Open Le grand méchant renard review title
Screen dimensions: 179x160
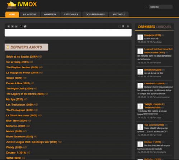click(158, 51)
